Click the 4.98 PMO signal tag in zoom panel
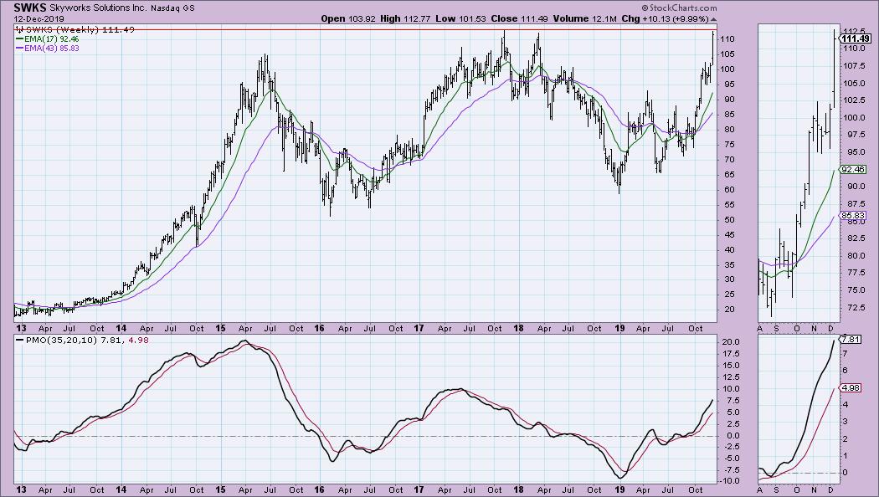 click(851, 387)
